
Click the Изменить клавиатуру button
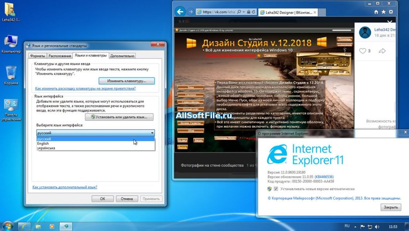pos(126,81)
